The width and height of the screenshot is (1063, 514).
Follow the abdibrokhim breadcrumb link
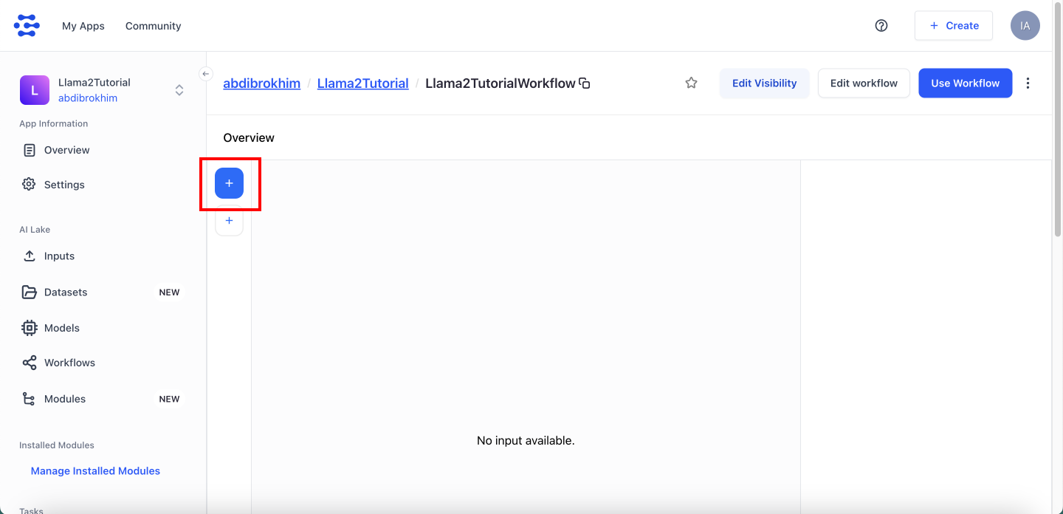point(262,83)
